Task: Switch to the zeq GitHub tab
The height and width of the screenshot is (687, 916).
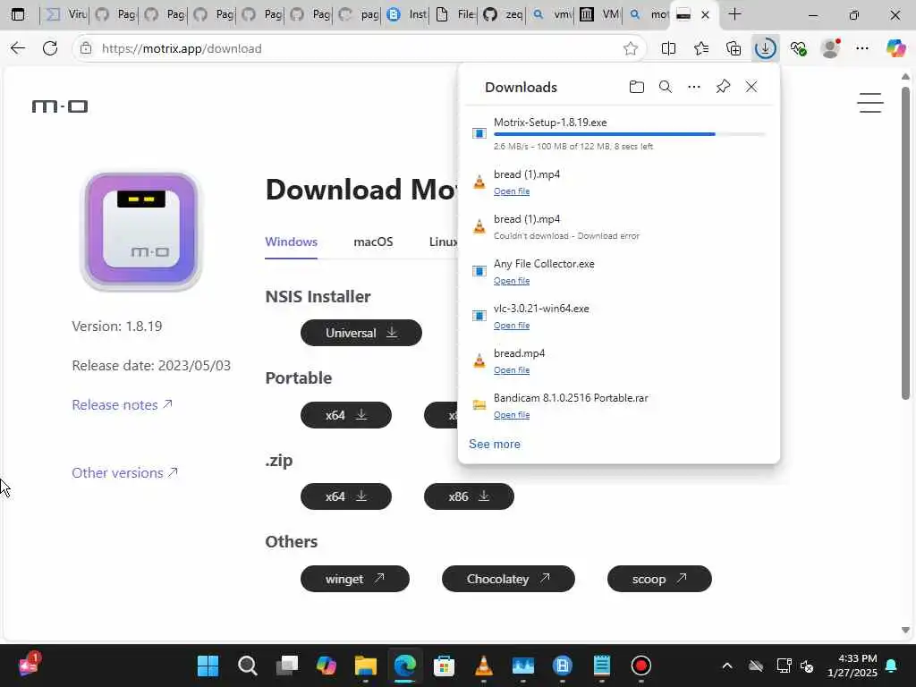Action: pos(504,14)
